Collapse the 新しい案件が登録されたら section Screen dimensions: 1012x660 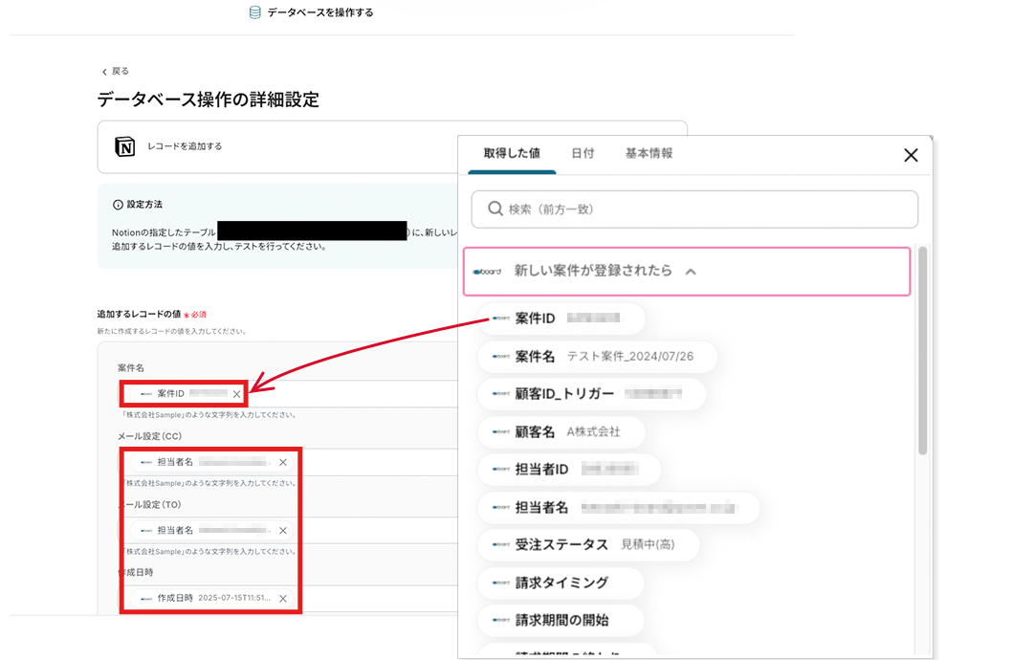[x=691, y=272]
